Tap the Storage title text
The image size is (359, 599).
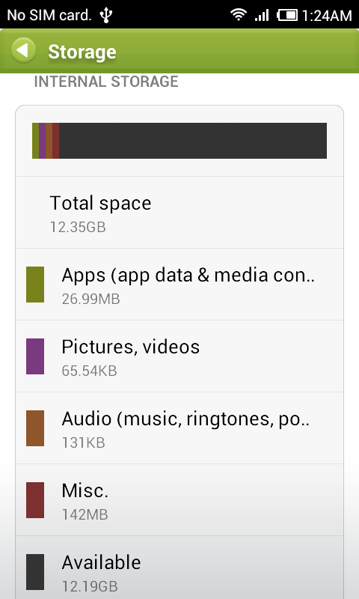tap(82, 52)
